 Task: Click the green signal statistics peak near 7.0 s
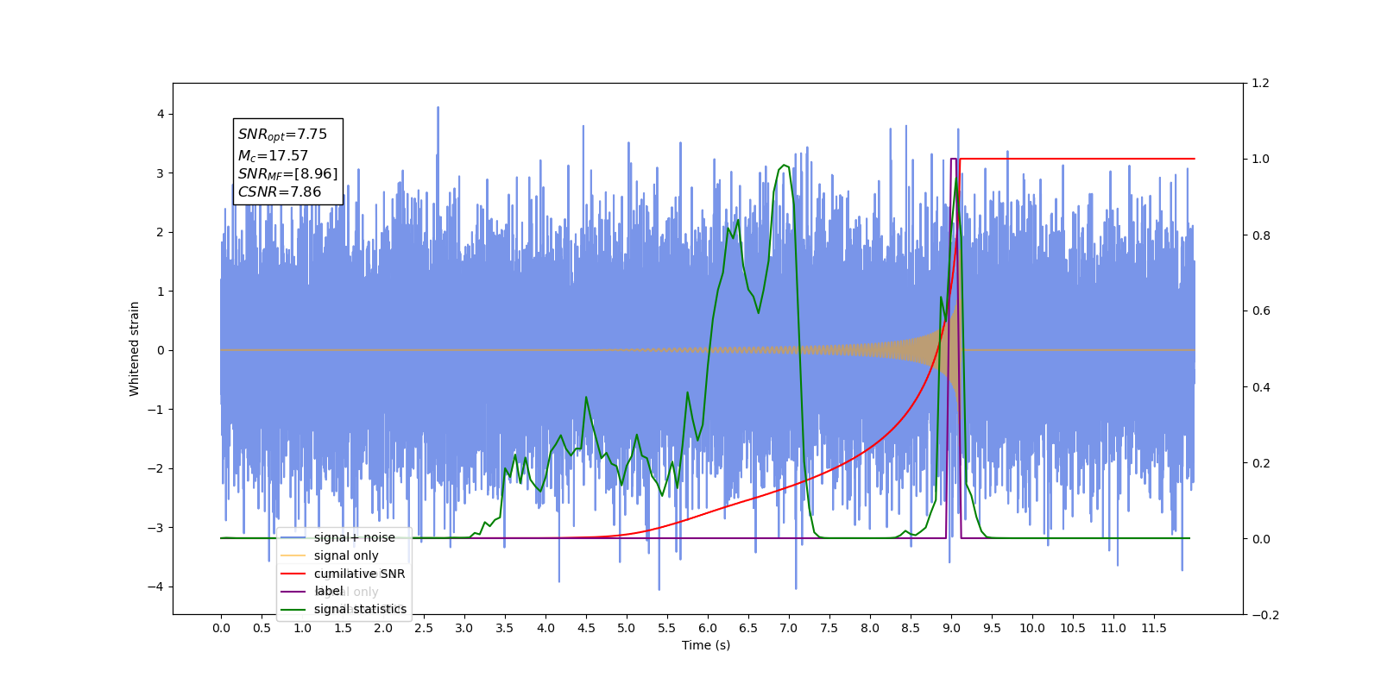pos(784,166)
